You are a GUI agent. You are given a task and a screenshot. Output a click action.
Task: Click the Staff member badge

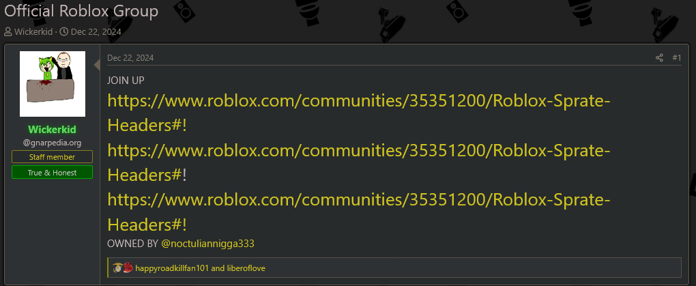tap(53, 157)
